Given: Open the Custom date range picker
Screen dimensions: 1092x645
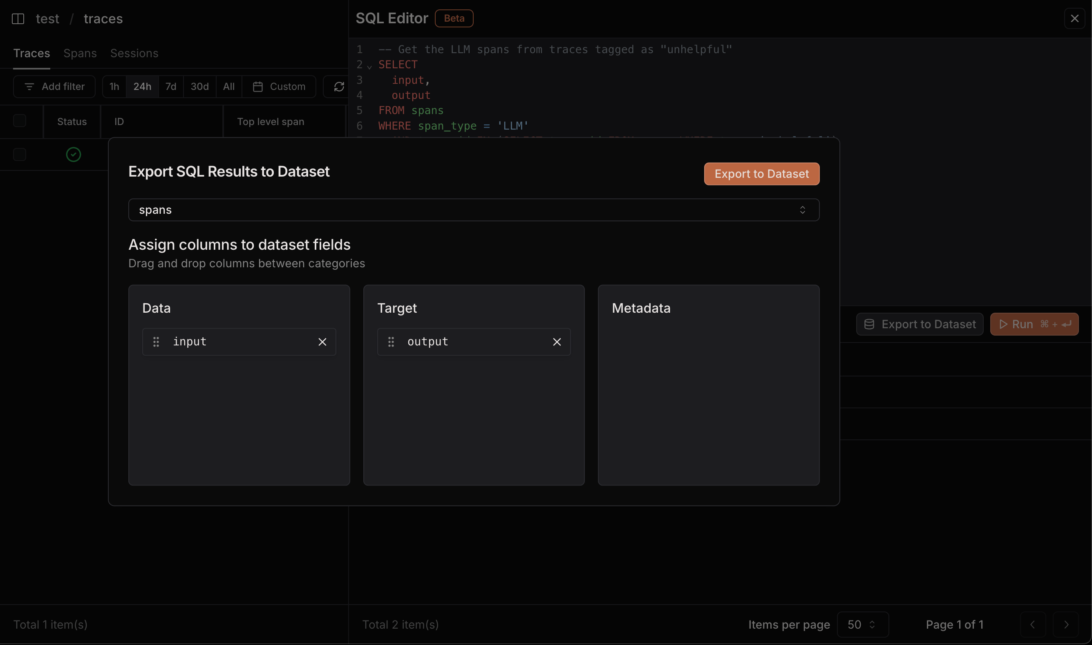Looking at the screenshot, I should click(x=279, y=87).
